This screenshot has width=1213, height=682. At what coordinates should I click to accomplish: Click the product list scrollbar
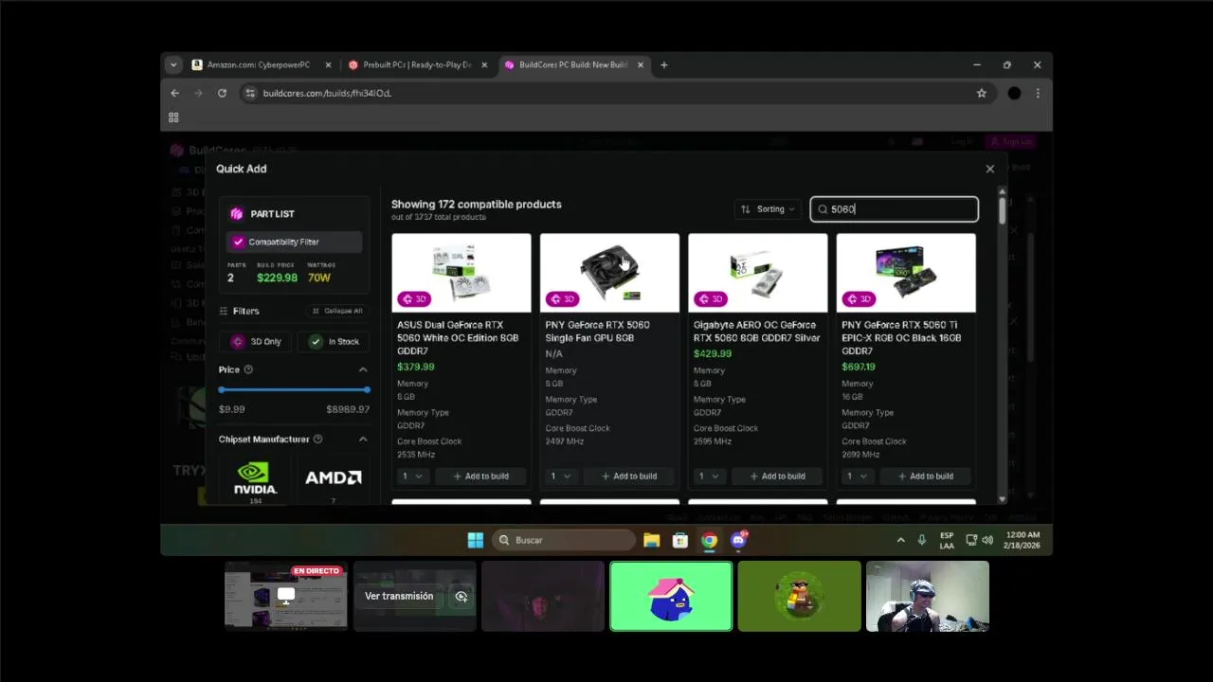click(x=1002, y=209)
